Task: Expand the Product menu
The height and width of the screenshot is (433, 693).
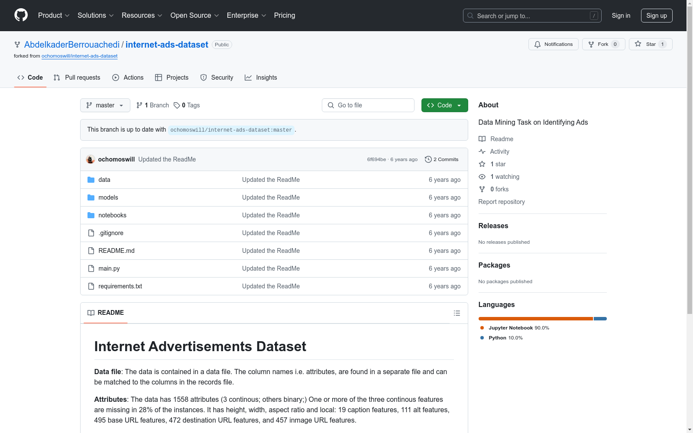Action: pyautogui.click(x=54, y=15)
